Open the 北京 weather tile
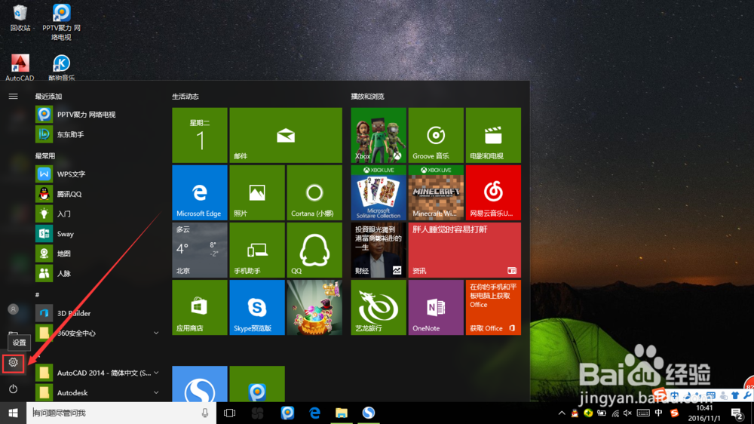 pos(200,250)
